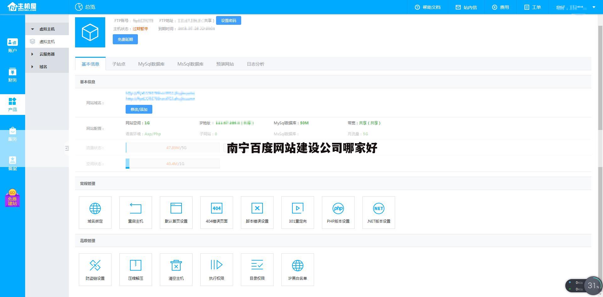Expand the 域名 sidebar section
The height and width of the screenshot is (297, 603).
(x=44, y=67)
